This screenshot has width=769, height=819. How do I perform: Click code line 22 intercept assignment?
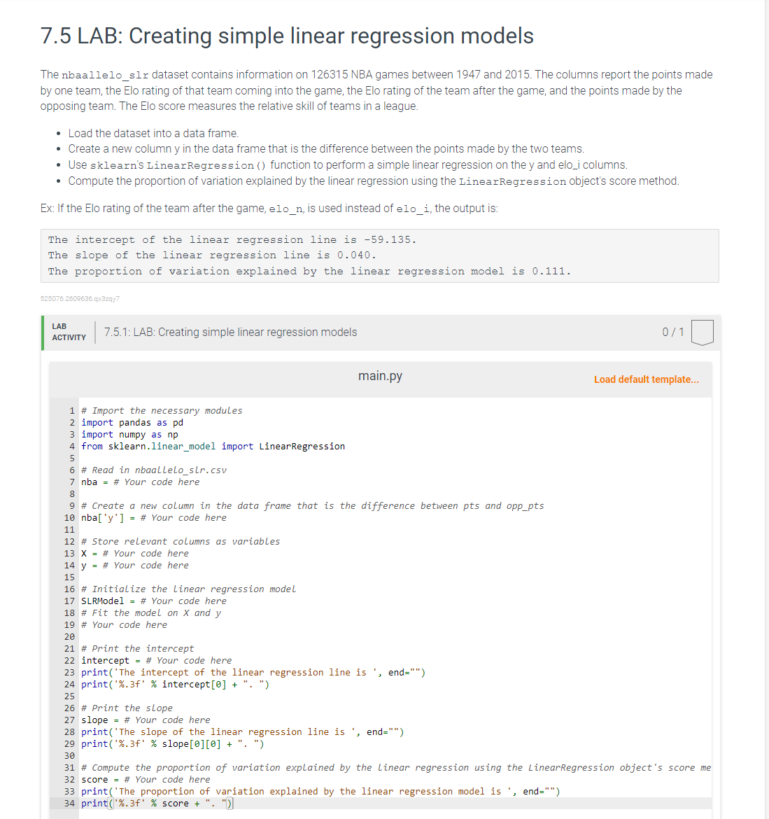[x=156, y=661]
